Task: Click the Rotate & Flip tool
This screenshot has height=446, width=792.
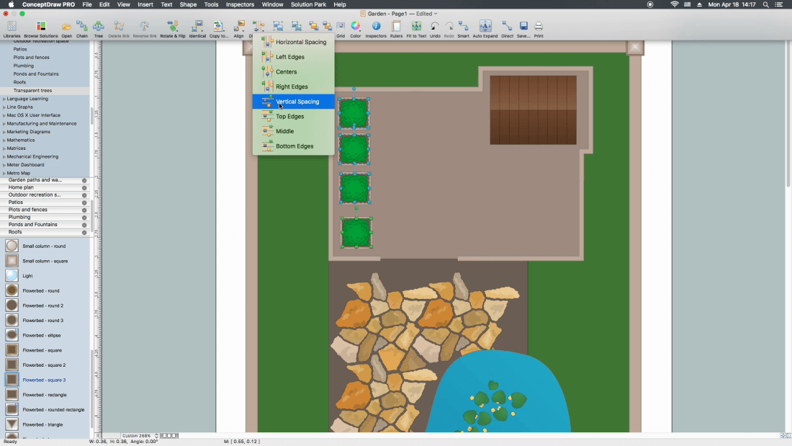Action: click(172, 28)
